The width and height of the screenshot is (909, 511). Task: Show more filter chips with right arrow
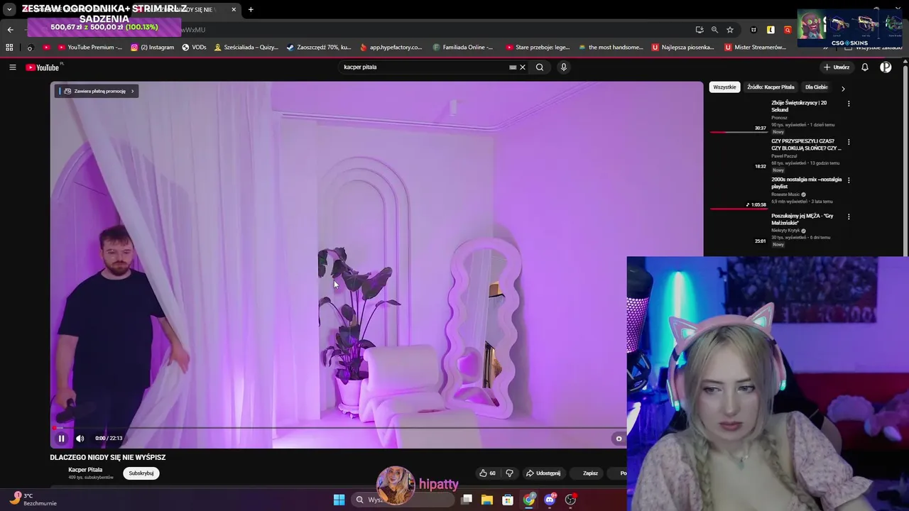coord(843,89)
